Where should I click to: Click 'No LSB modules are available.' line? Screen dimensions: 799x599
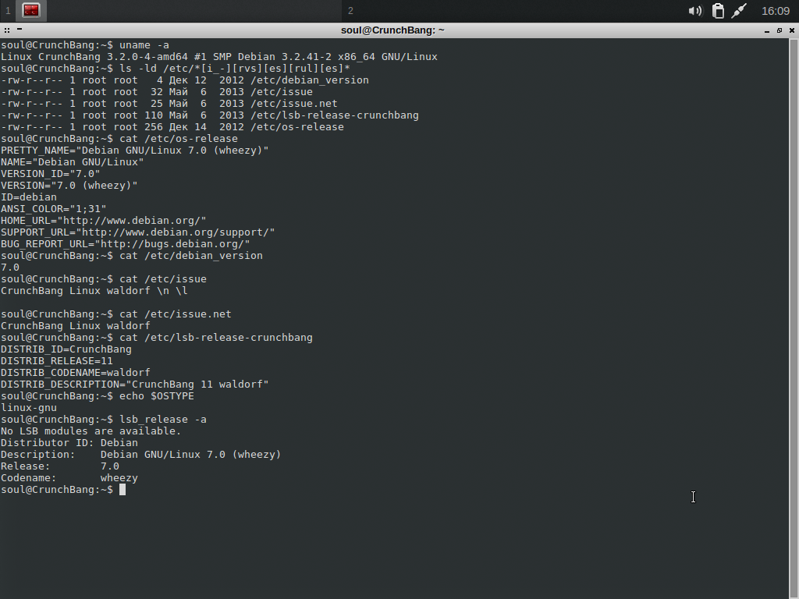pyautogui.click(x=91, y=431)
